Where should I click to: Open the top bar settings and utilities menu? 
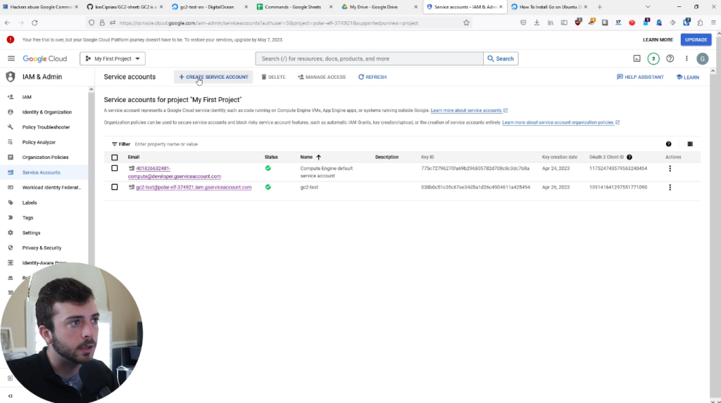[x=686, y=58]
